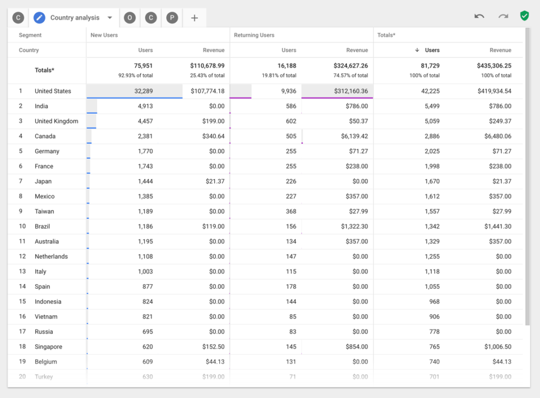Open the first tab with C icon
Viewport: 540px width, 398px height.
[x=18, y=18]
